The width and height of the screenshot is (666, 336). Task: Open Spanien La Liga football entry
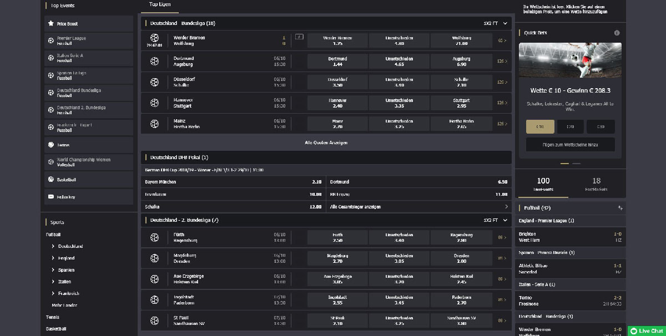click(x=89, y=75)
